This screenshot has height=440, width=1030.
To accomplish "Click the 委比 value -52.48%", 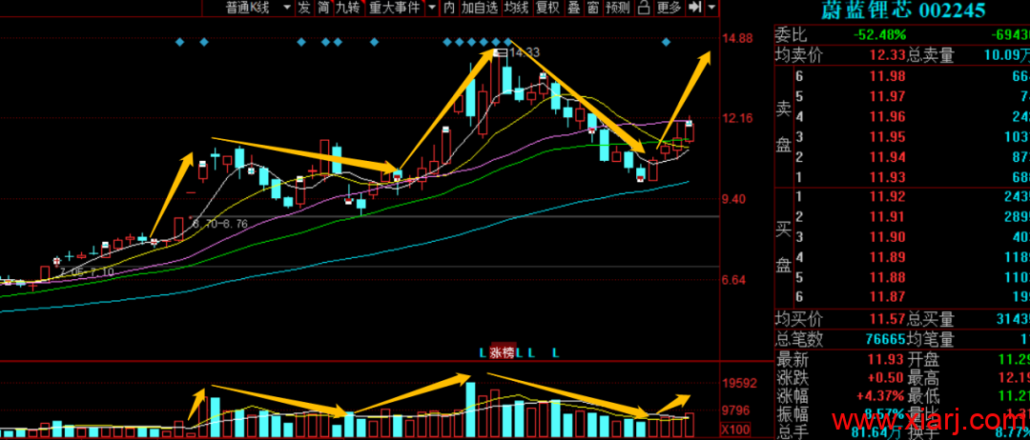I will [x=879, y=34].
